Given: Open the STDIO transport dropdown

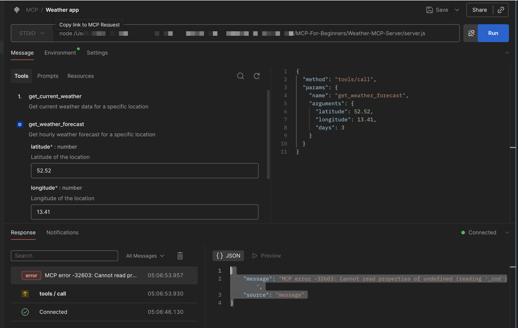Looking at the screenshot, I should (x=32, y=33).
